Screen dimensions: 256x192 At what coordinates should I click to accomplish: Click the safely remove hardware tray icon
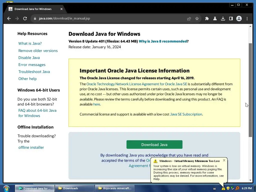[x=233, y=188]
